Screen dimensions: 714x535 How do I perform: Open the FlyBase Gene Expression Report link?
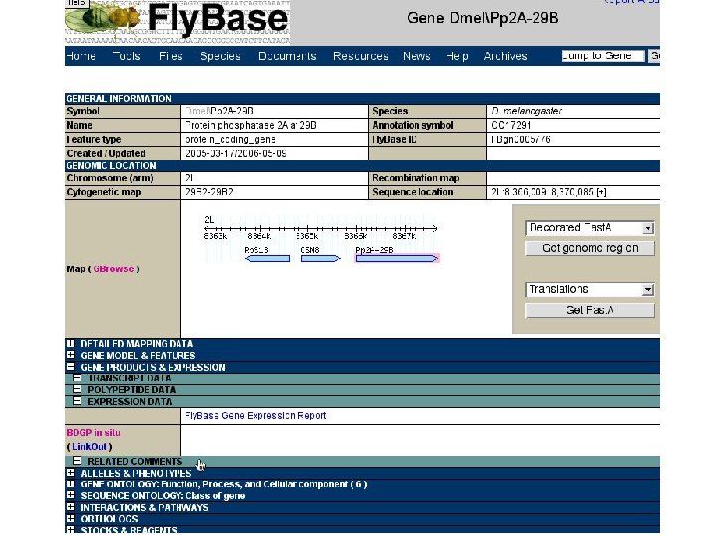coord(256,416)
